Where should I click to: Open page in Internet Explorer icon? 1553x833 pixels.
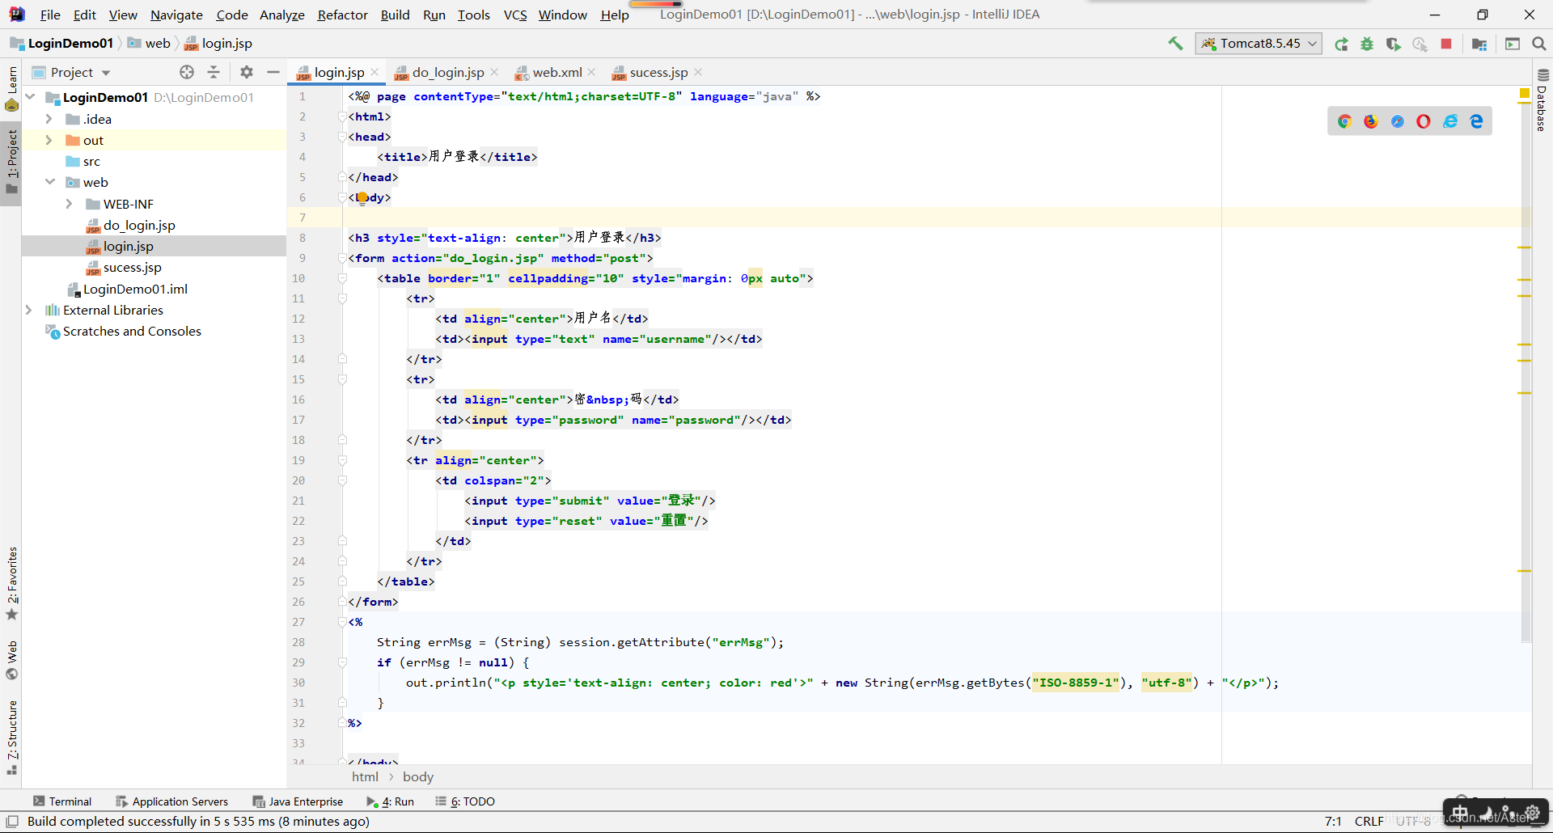click(x=1450, y=121)
